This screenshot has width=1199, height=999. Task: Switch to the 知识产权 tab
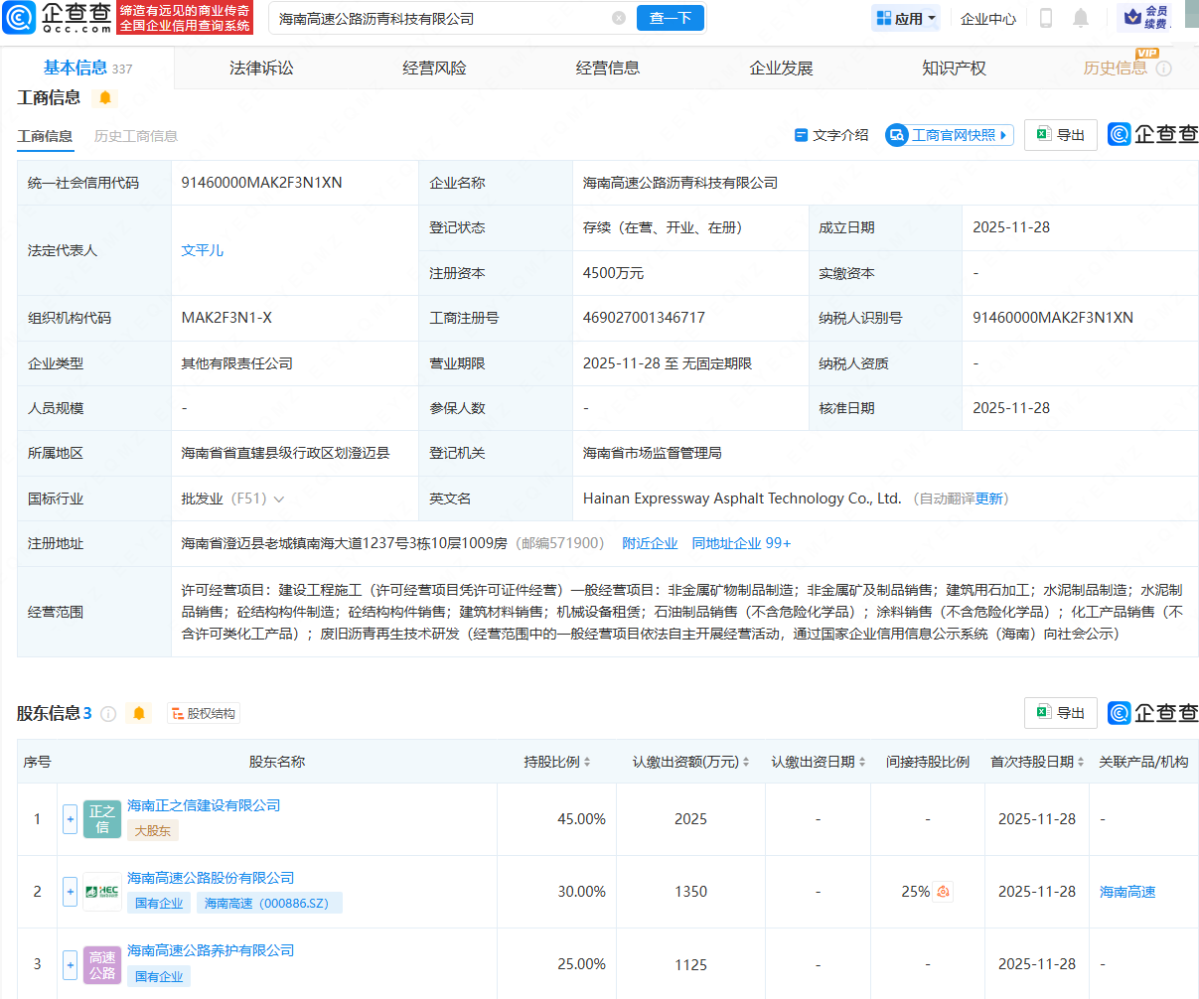[953, 67]
